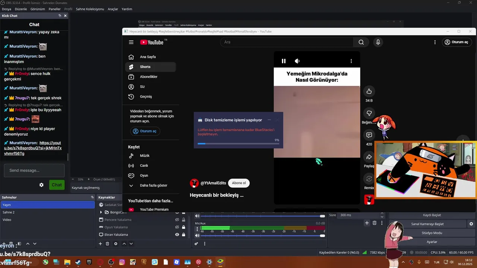Image resolution: width=477 pixels, height=268 pixels.
Task: Open Oyun under Keşfet
Action: tap(151, 175)
